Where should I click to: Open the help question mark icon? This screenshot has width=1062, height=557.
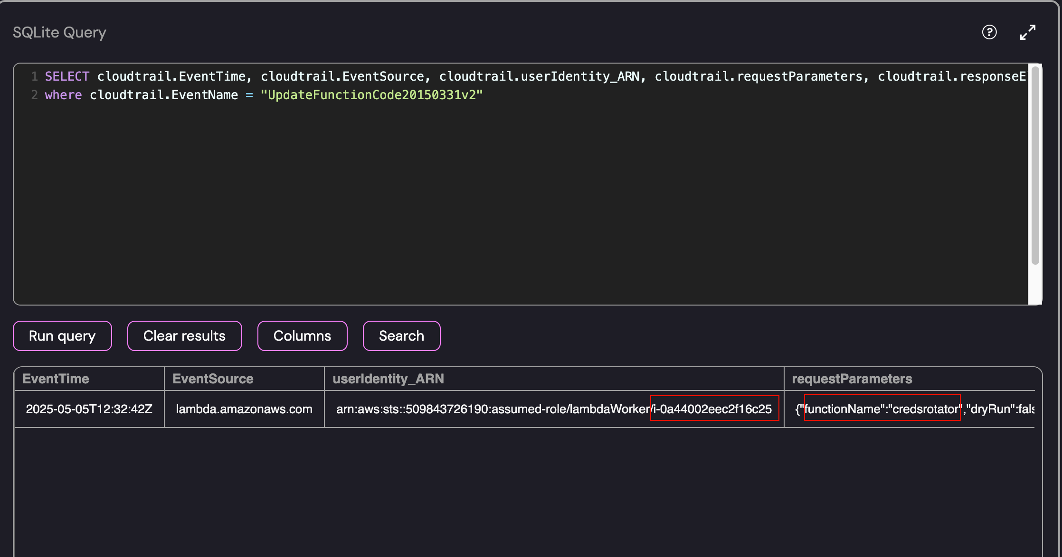pos(989,32)
